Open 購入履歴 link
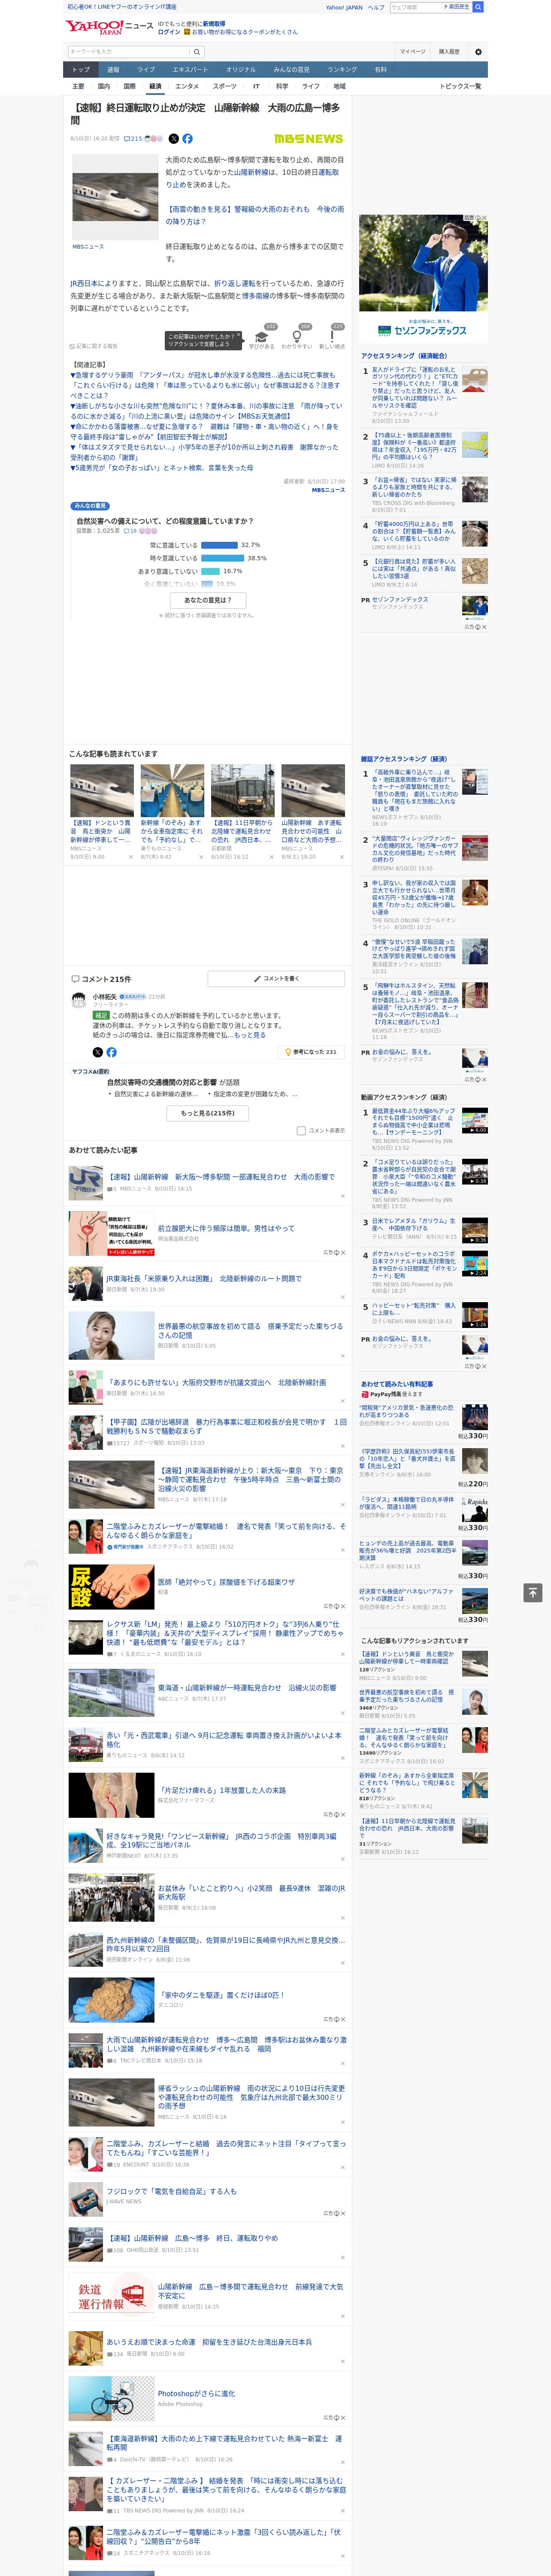 point(449,52)
